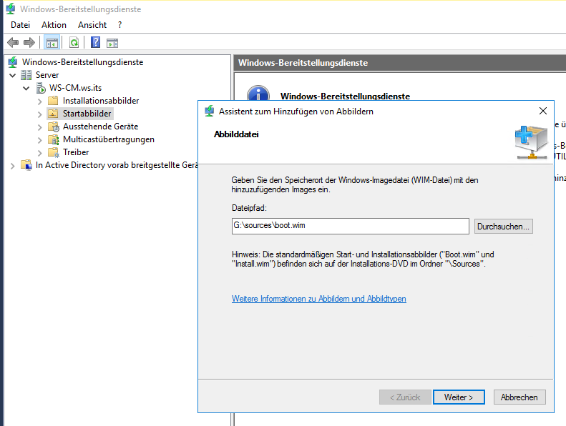Image resolution: width=566 pixels, height=426 pixels.
Task: Select Installationsabbilder in the tree
Action: (101, 101)
